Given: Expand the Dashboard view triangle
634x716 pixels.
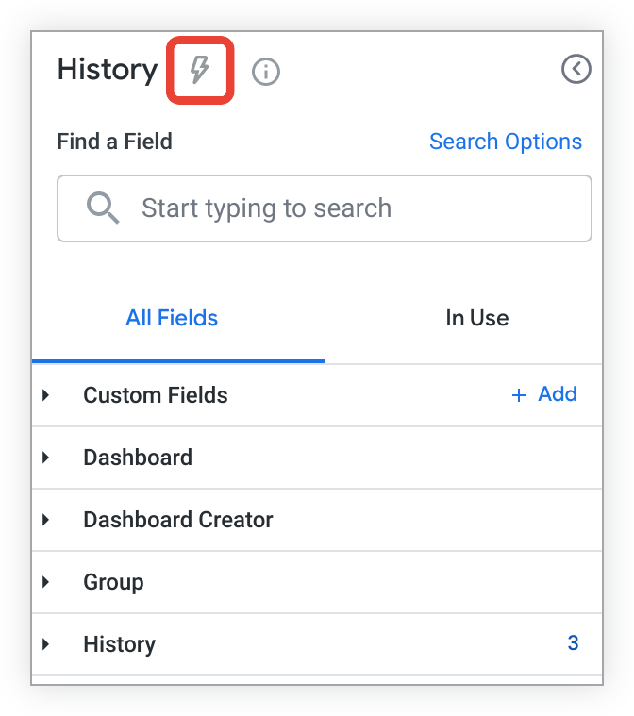Looking at the screenshot, I should point(45,458).
